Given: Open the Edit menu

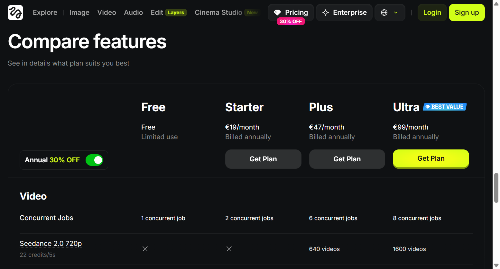Looking at the screenshot, I should point(157,13).
